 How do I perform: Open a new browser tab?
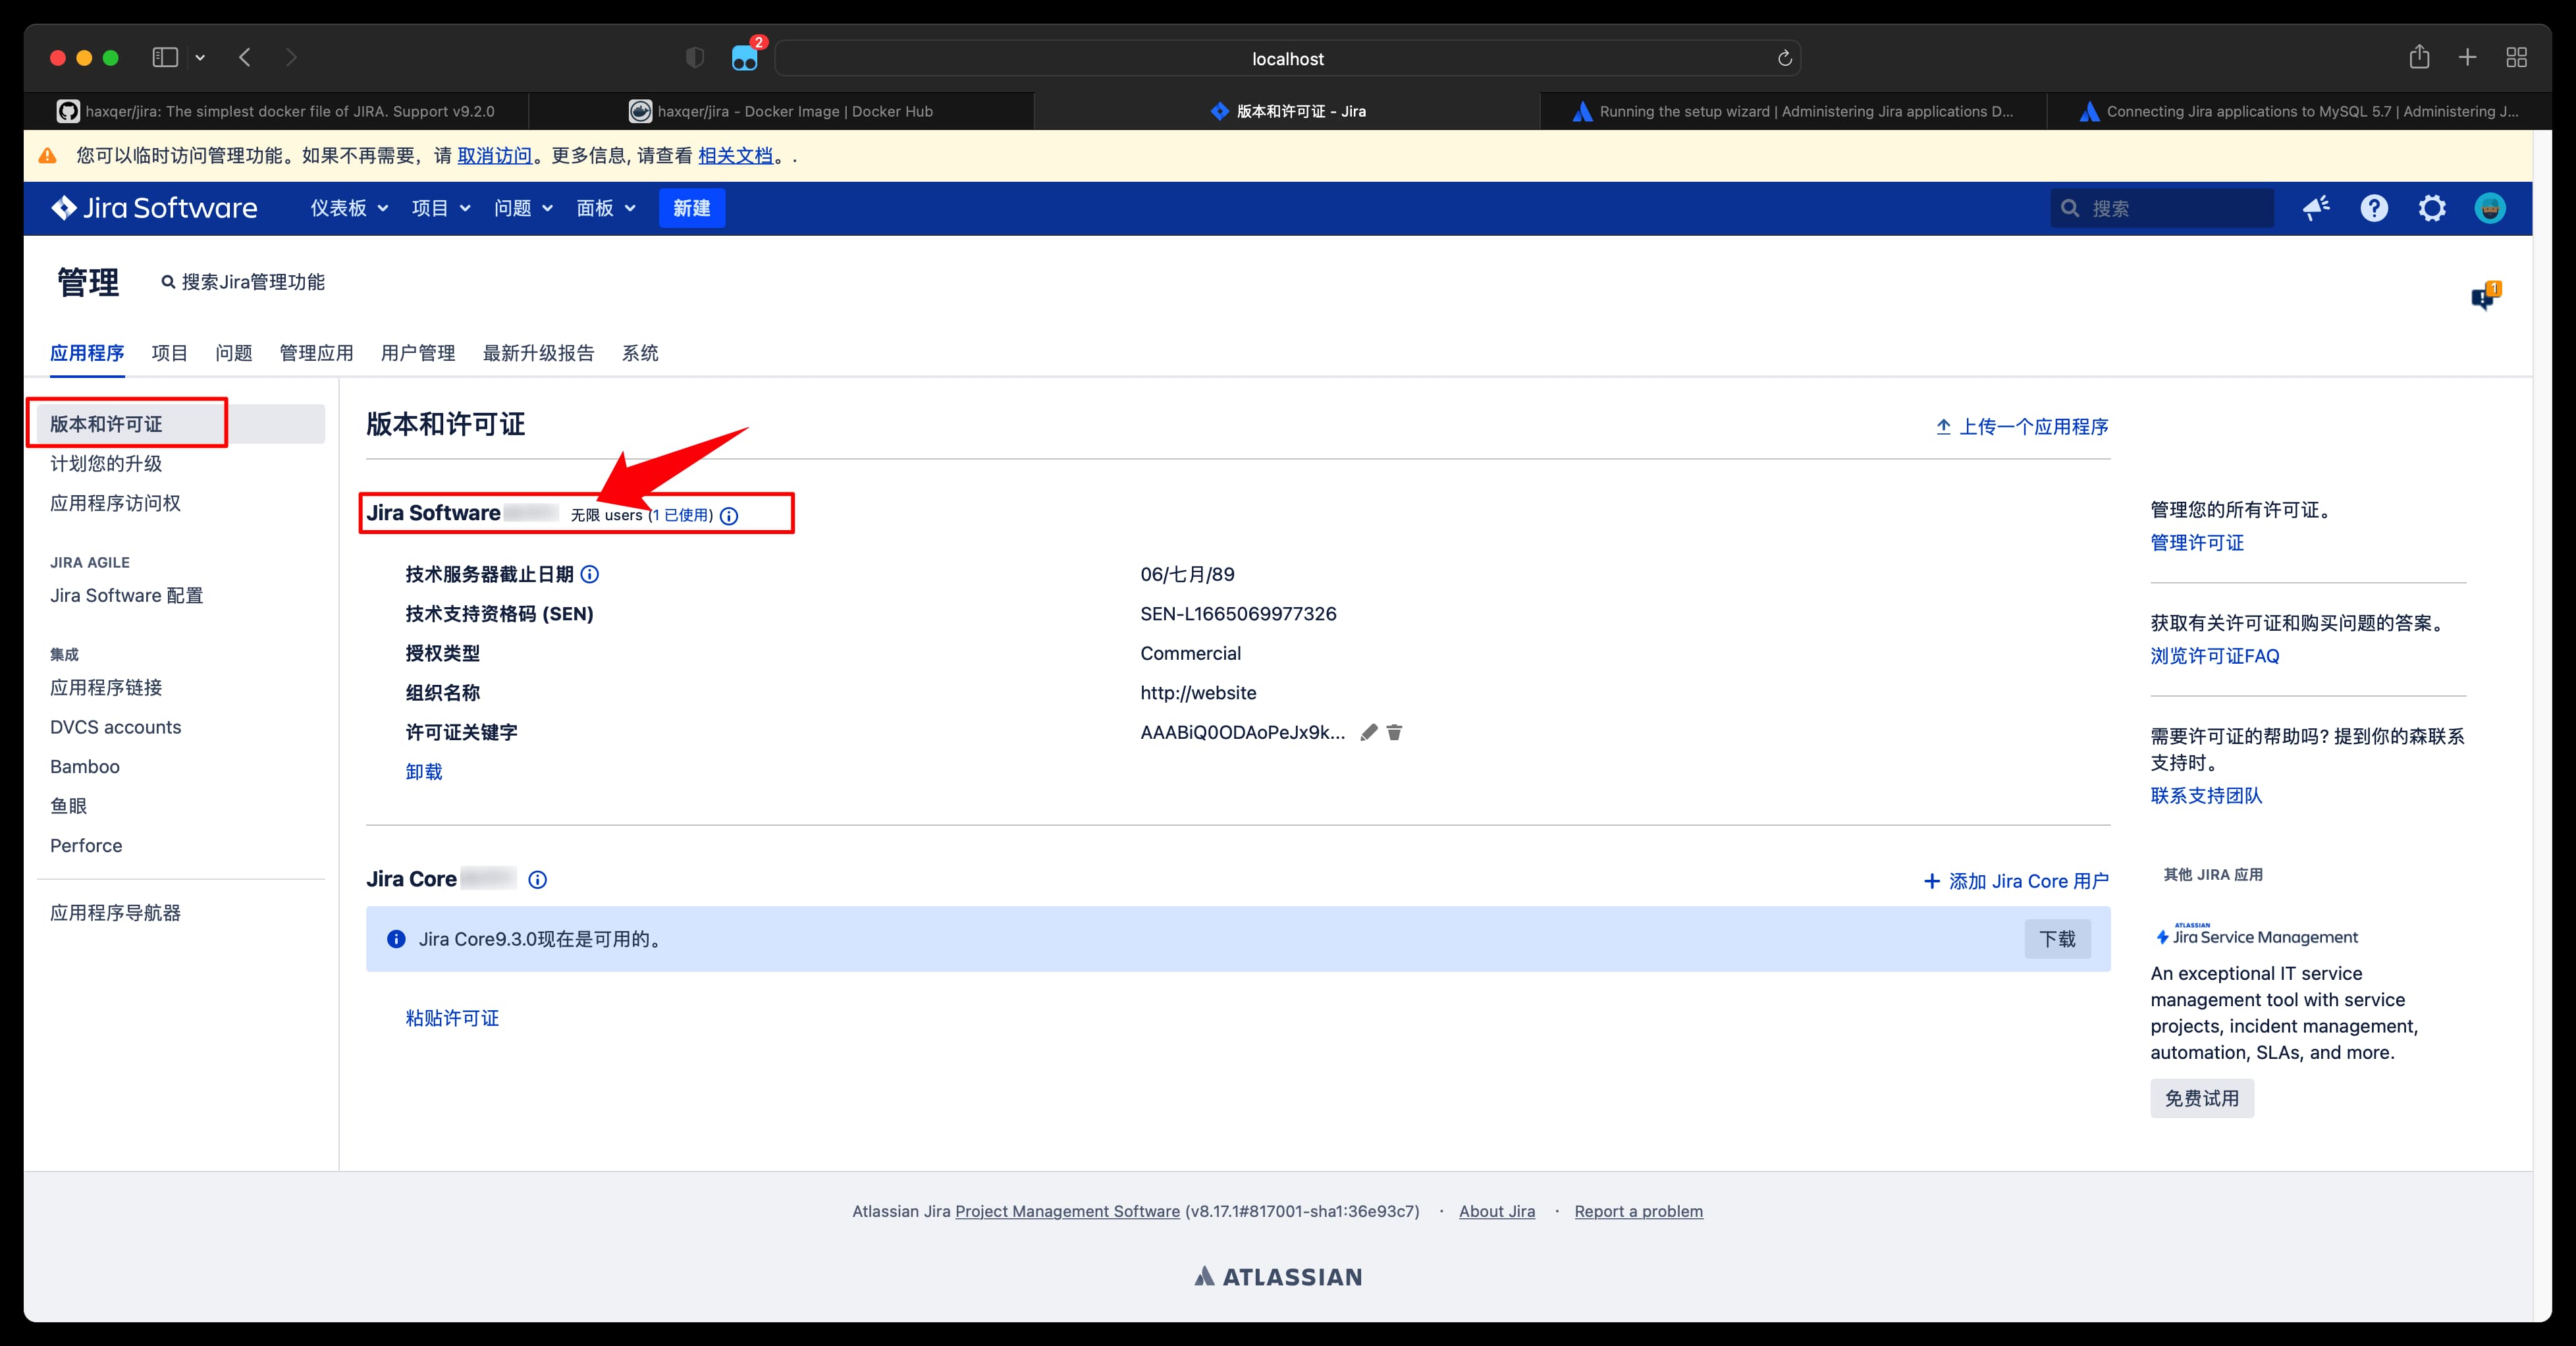(x=2467, y=58)
